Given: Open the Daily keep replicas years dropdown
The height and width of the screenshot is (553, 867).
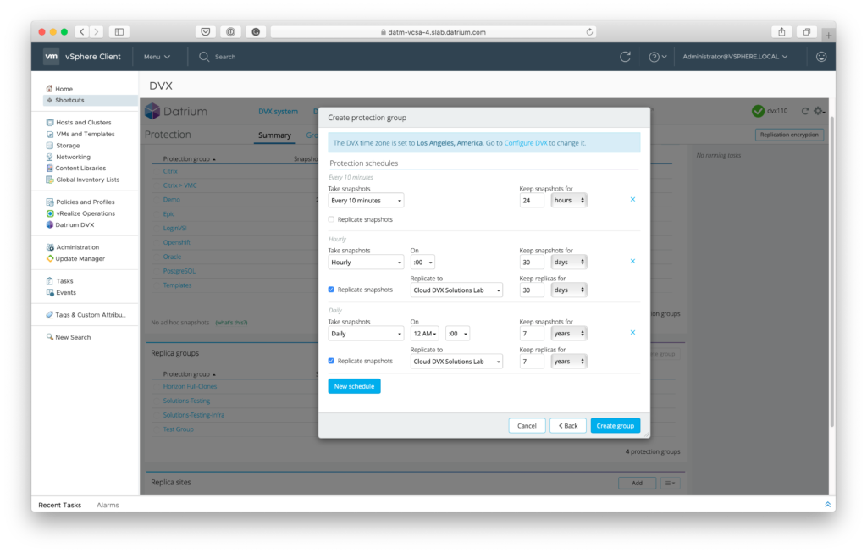Looking at the screenshot, I should coord(569,361).
